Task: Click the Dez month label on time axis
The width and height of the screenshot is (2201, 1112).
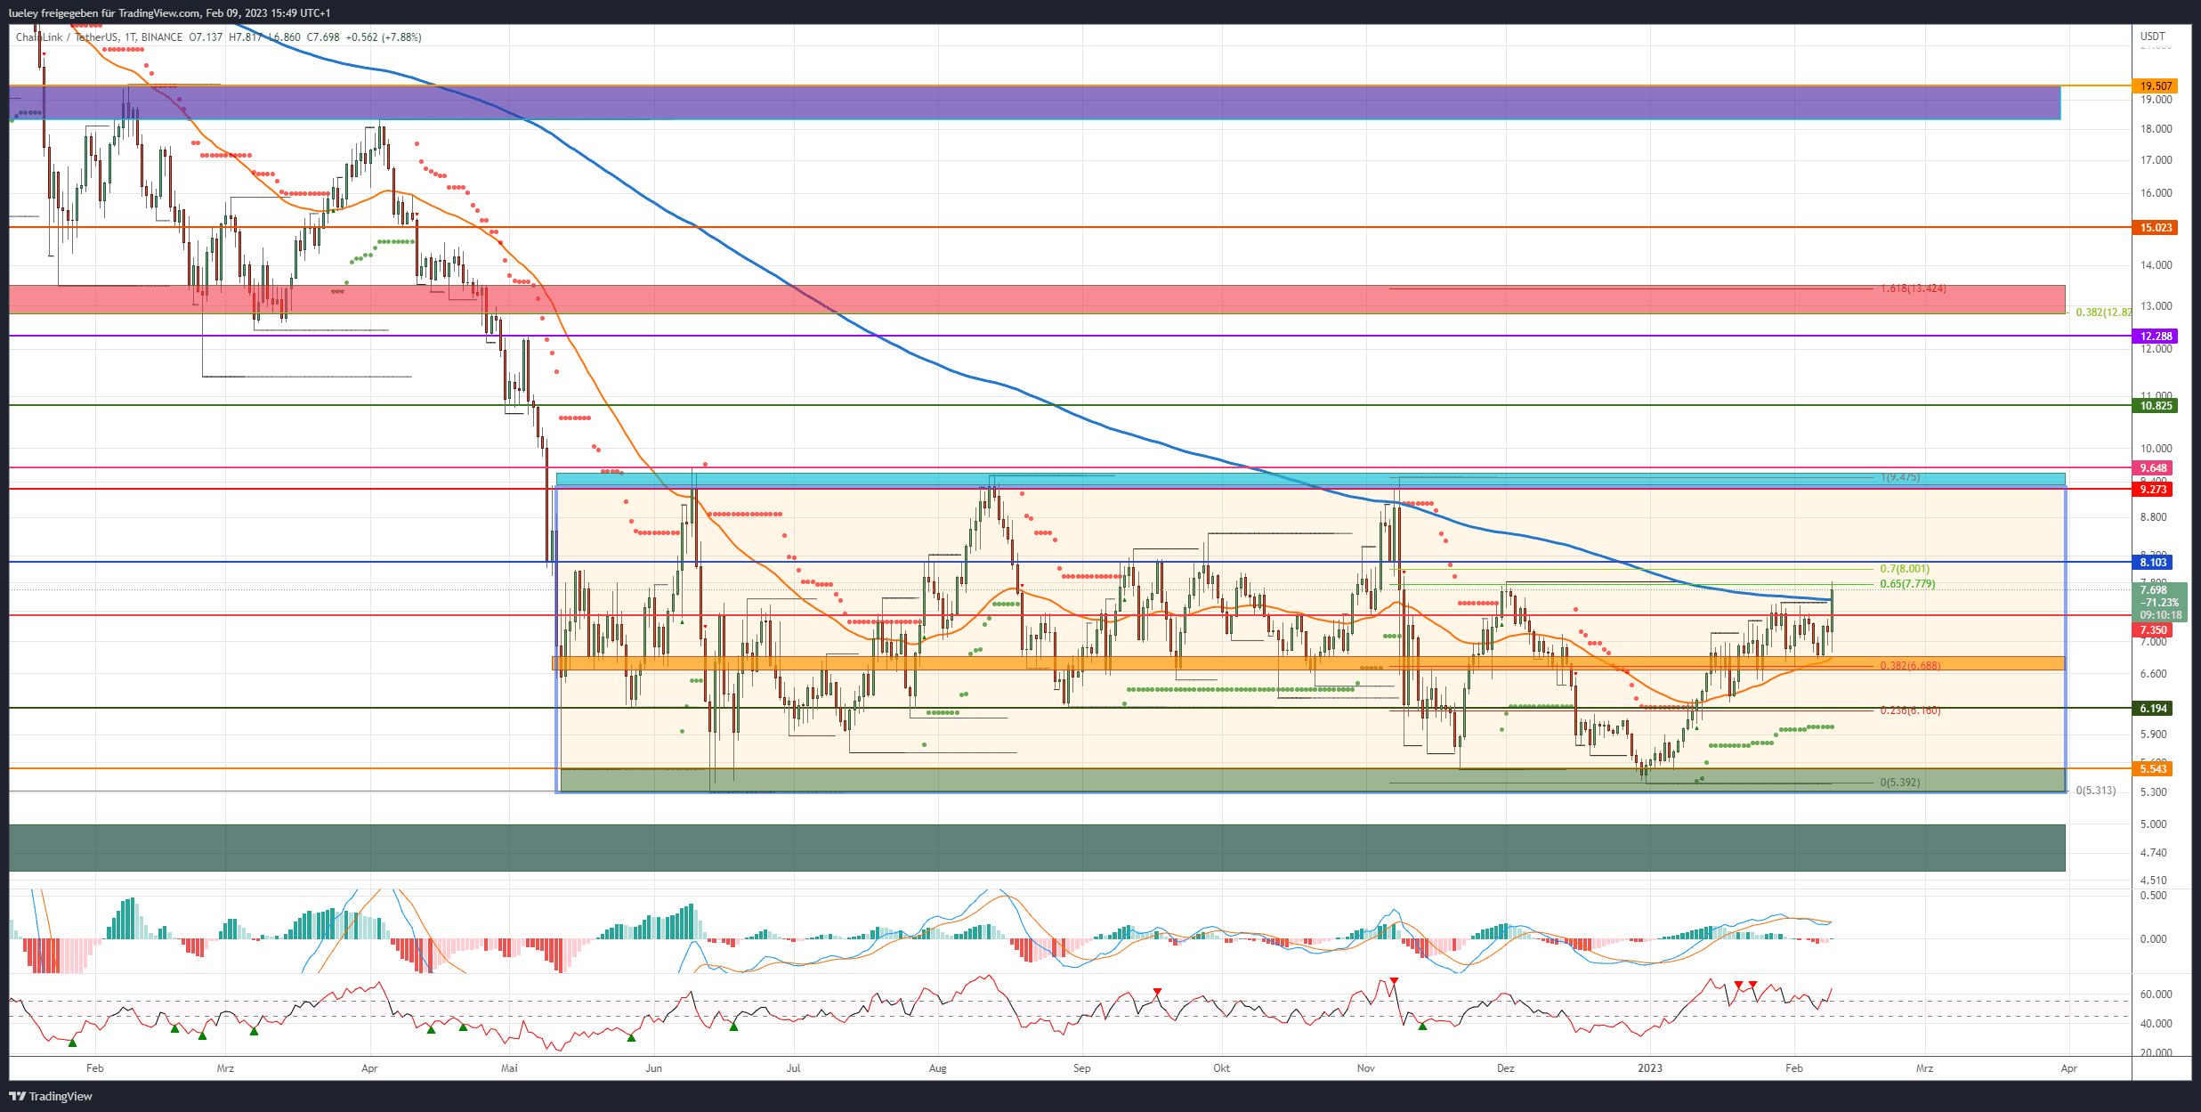Action: click(x=1505, y=1068)
